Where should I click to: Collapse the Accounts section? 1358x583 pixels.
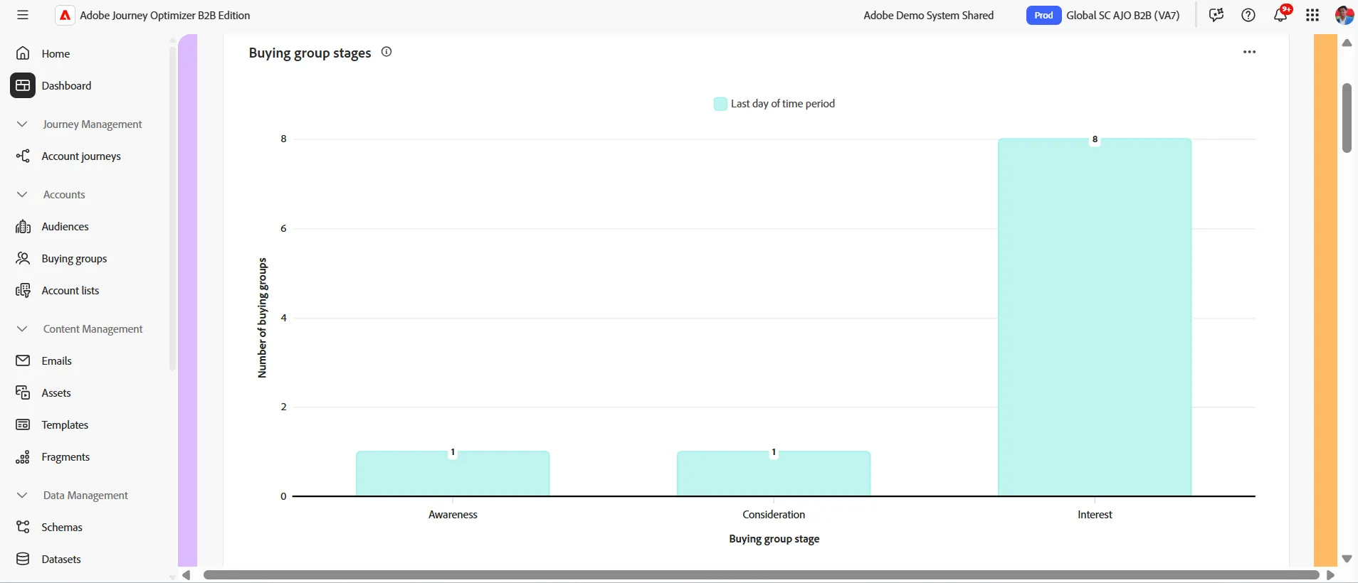[22, 194]
